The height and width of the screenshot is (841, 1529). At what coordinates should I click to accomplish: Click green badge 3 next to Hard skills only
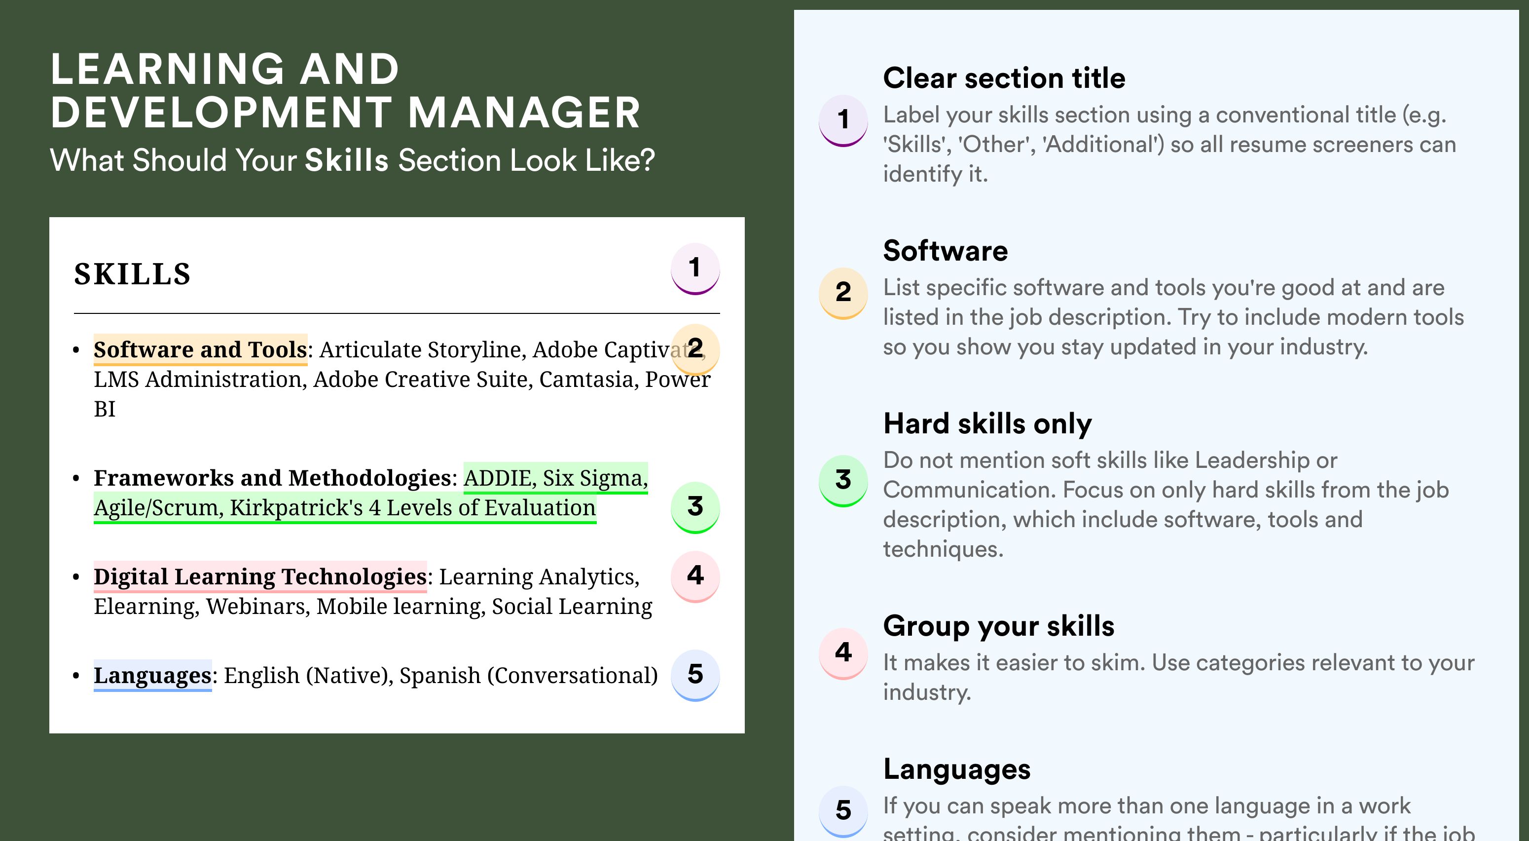tap(843, 481)
